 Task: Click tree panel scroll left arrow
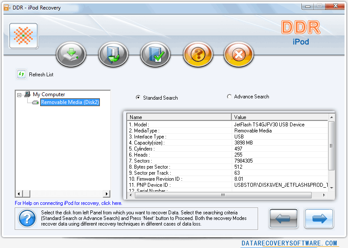click(x=19, y=194)
